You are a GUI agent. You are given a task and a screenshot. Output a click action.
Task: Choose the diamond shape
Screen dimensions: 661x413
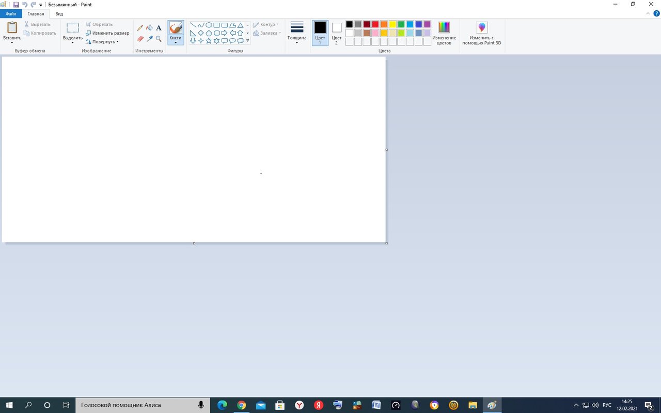pyautogui.click(x=201, y=33)
